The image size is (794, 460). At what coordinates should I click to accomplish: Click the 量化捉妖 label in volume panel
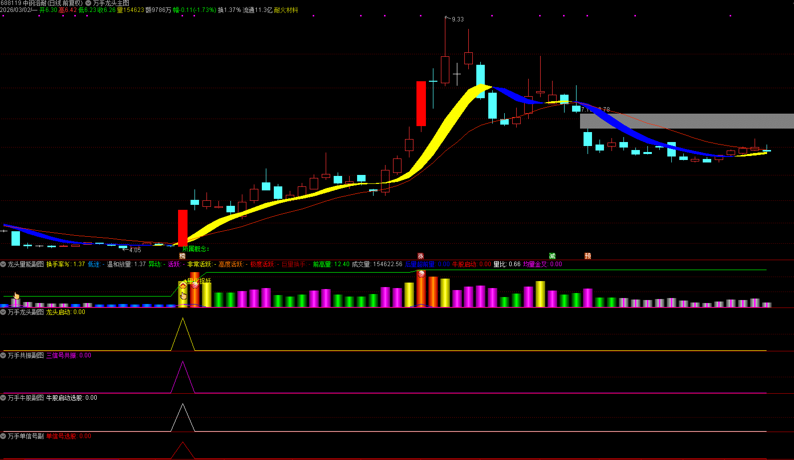(x=199, y=281)
